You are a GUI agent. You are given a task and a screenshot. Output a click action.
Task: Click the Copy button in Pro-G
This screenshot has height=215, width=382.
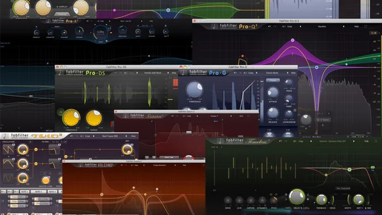tap(251, 73)
